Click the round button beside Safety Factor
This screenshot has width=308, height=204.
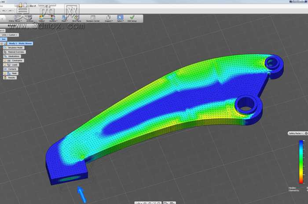click(306, 133)
